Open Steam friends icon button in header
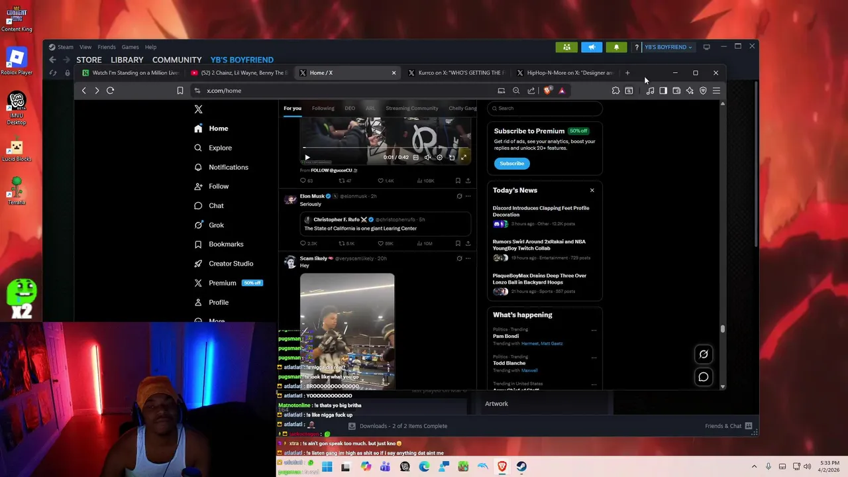The width and height of the screenshot is (848, 477). (566, 47)
